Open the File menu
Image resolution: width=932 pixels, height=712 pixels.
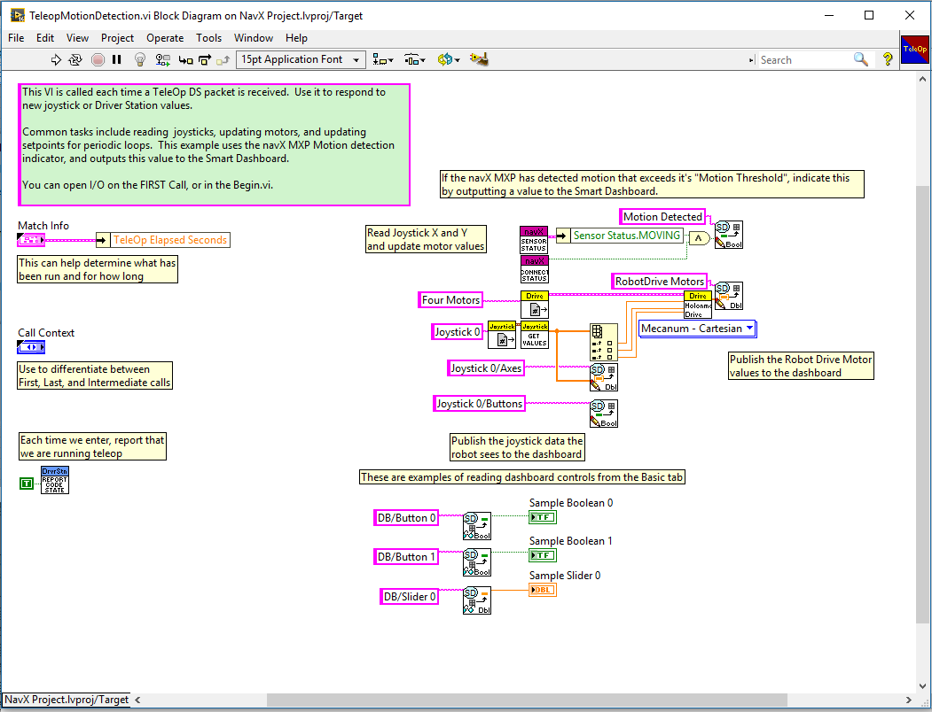pos(16,38)
